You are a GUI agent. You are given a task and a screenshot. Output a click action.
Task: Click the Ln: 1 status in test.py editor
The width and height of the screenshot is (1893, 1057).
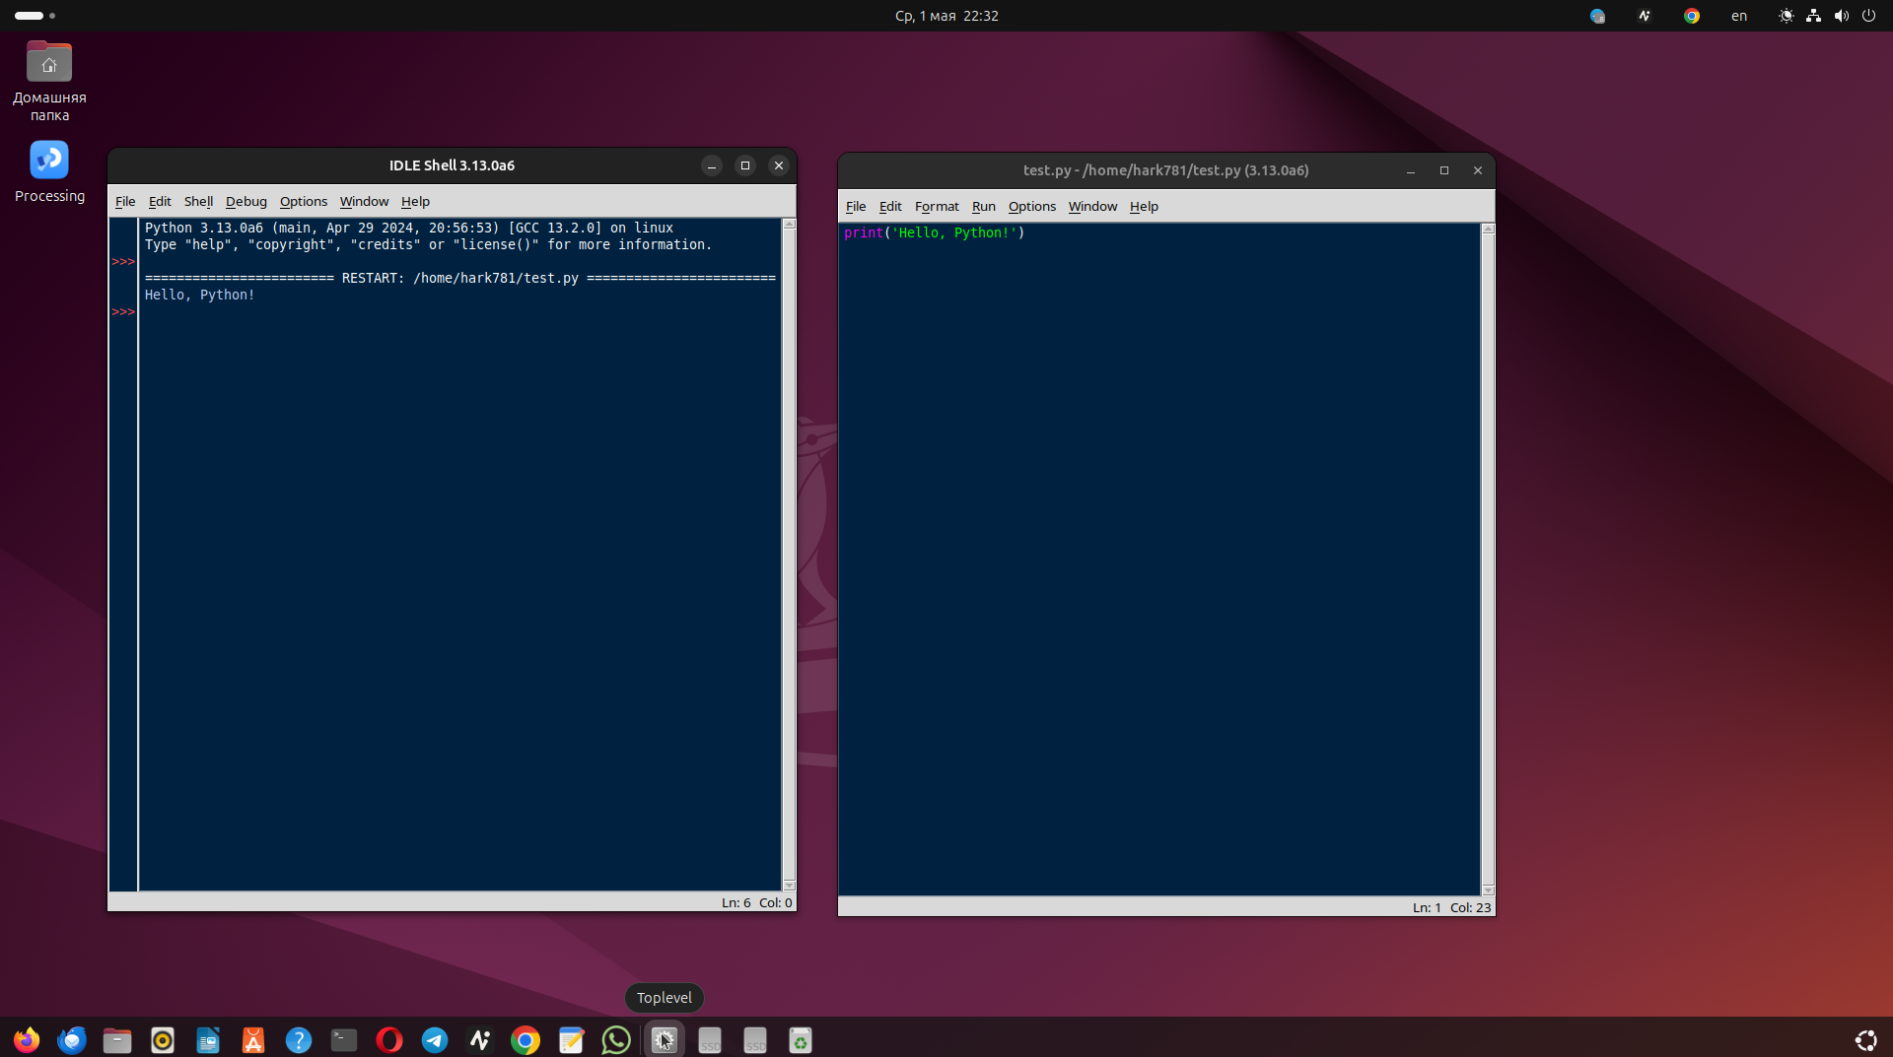pyautogui.click(x=1427, y=907)
